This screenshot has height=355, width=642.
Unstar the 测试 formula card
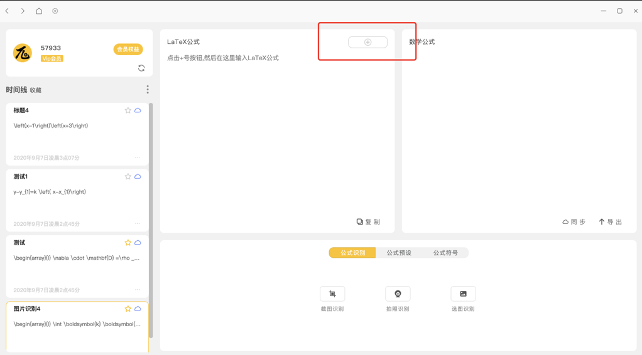[128, 243]
